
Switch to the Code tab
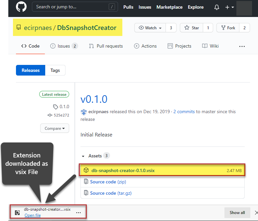(x=31, y=46)
